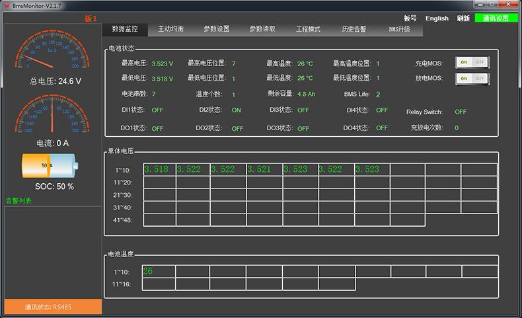
Task: Click temperature cell showing 26
Action: (x=159, y=271)
